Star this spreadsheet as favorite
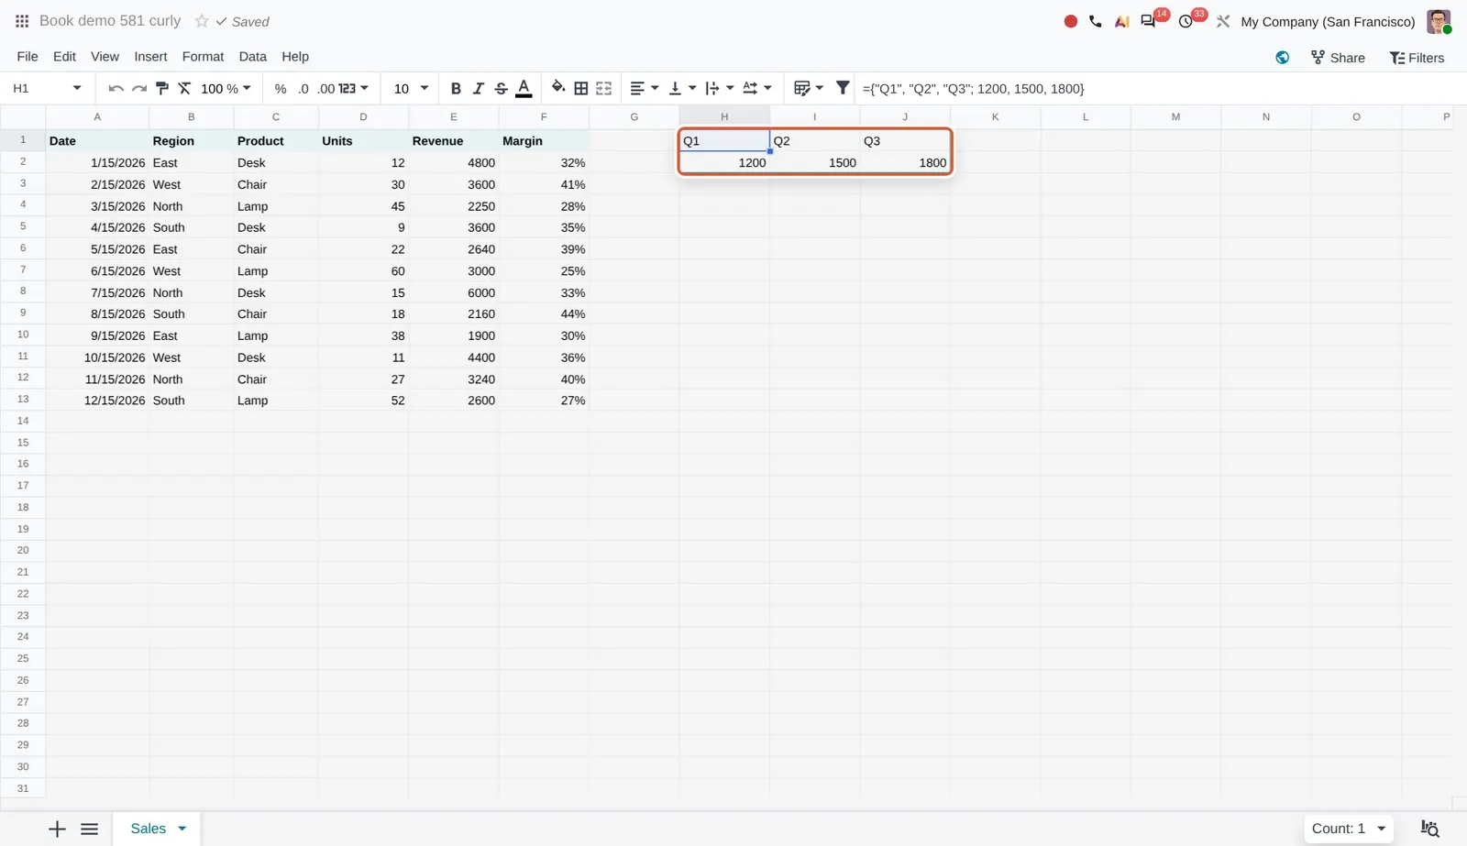The width and height of the screenshot is (1467, 846). (x=202, y=21)
